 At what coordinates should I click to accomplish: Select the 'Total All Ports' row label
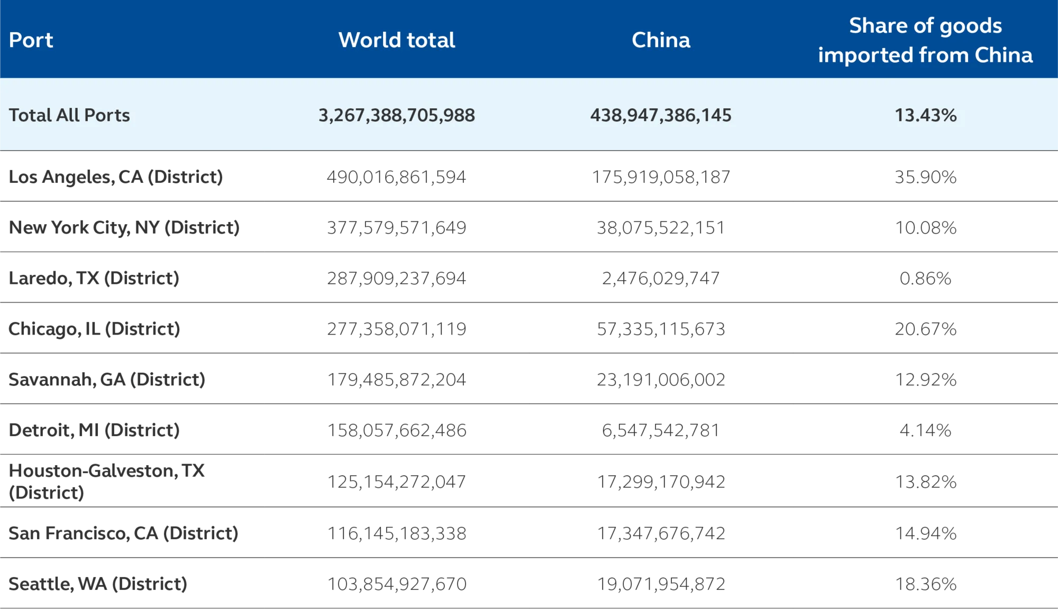pyautogui.click(x=69, y=115)
